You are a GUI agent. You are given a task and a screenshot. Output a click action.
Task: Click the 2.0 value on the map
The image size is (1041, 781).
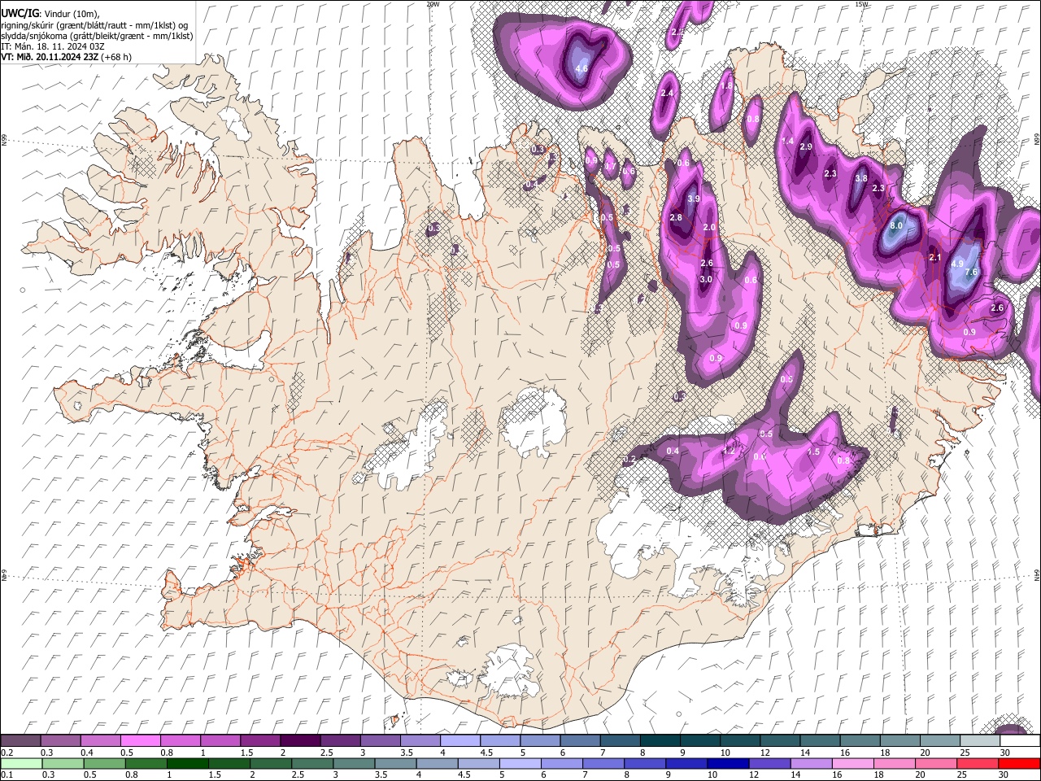click(x=709, y=228)
